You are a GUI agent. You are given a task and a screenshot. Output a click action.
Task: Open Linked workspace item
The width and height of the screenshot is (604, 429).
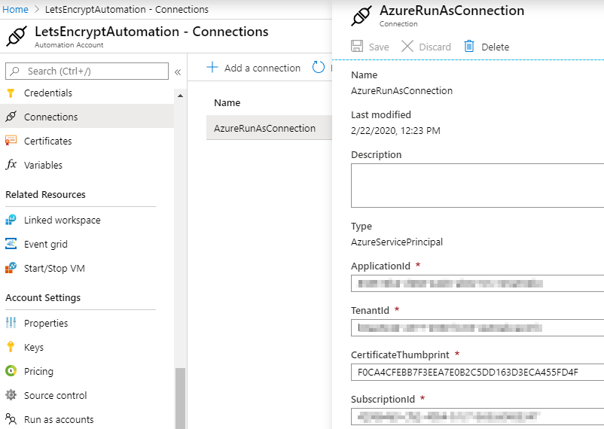(62, 220)
